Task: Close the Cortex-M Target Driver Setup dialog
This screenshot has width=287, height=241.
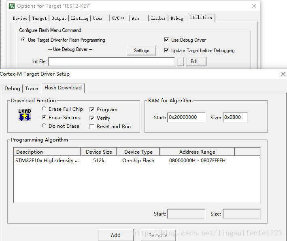Action: [283, 74]
